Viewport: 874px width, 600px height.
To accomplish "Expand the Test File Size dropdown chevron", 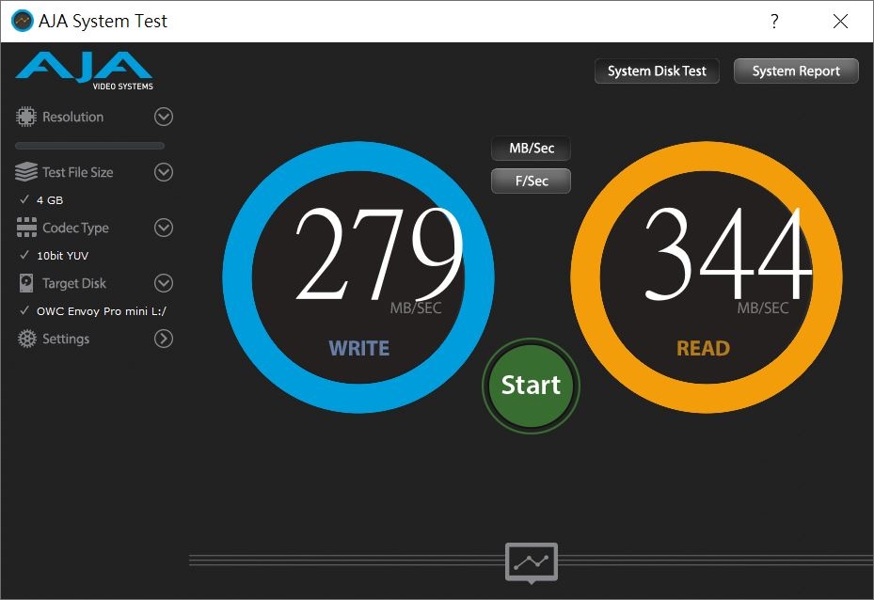I will pos(164,172).
